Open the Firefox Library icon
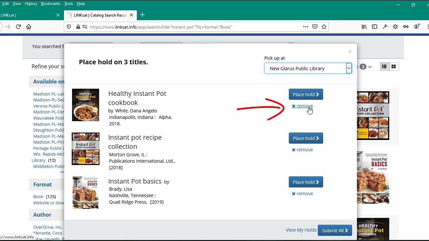Viewport: 429px width, 241px height. click(x=364, y=27)
